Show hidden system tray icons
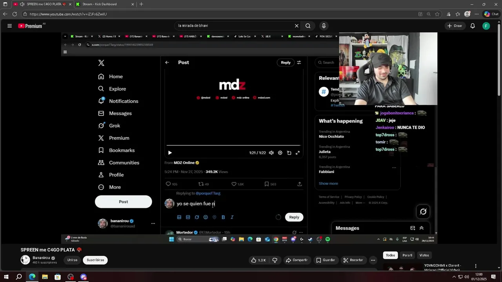The width and height of the screenshot is (502, 282). pyautogui.click(x=454, y=277)
